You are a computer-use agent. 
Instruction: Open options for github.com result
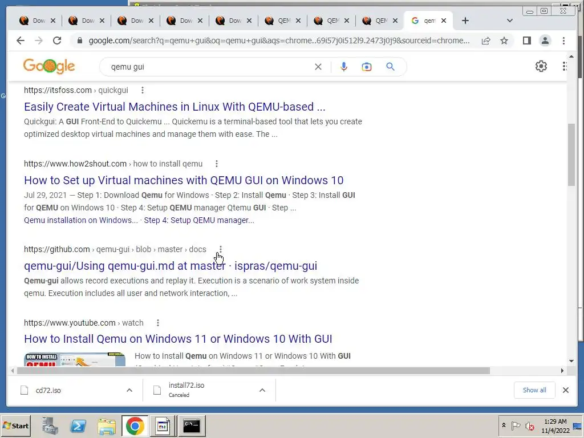point(221,249)
